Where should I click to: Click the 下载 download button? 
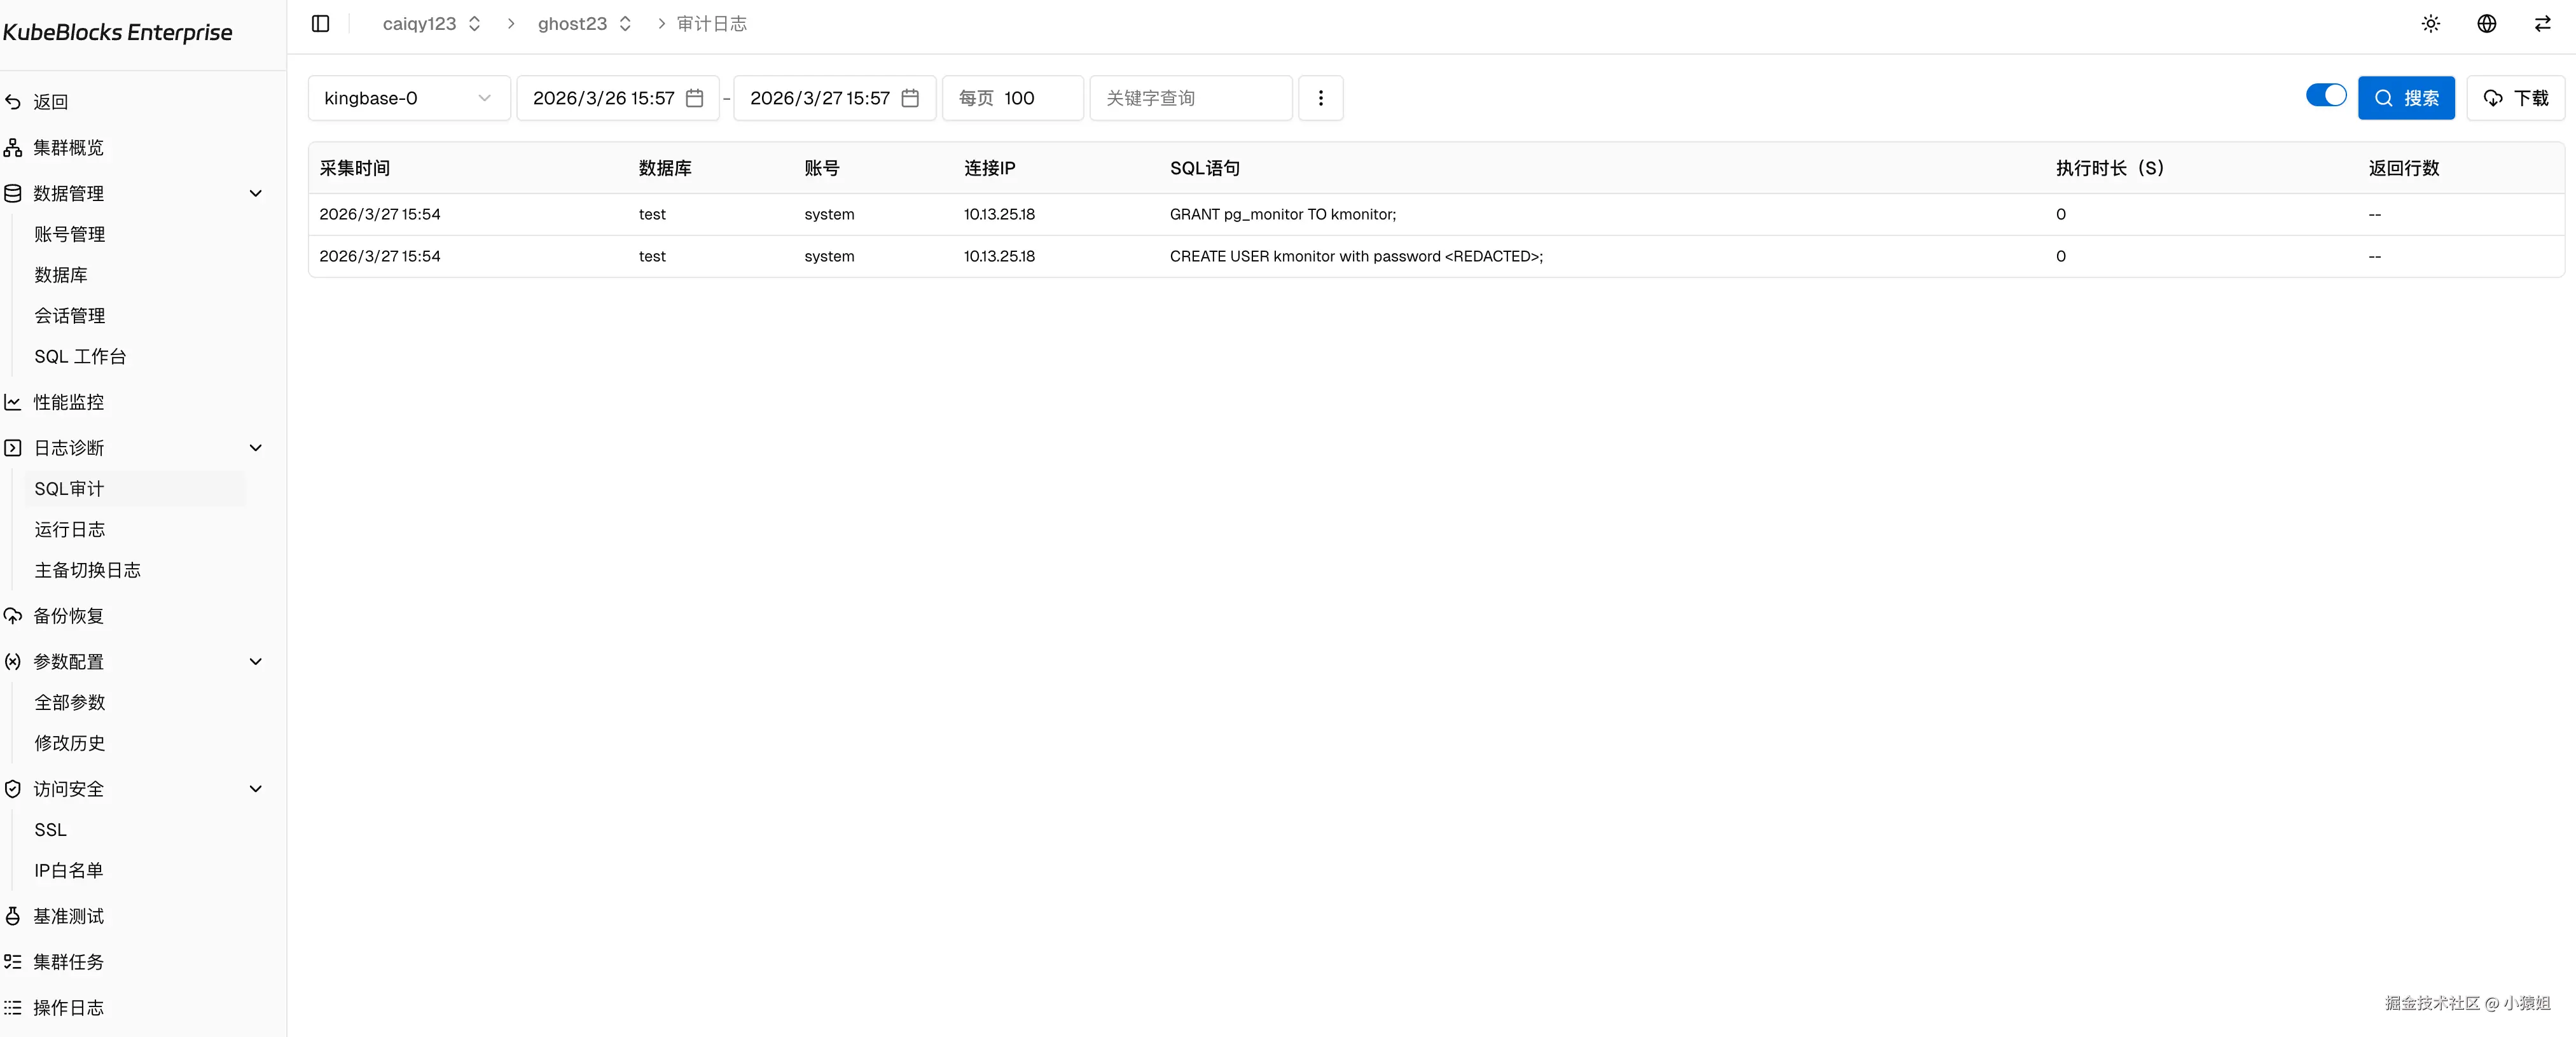[x=2515, y=98]
